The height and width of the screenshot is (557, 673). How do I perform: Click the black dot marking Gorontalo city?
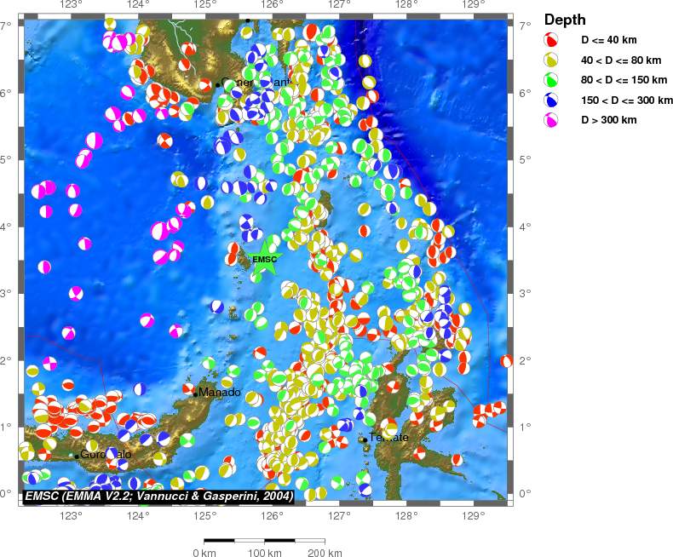point(77,457)
